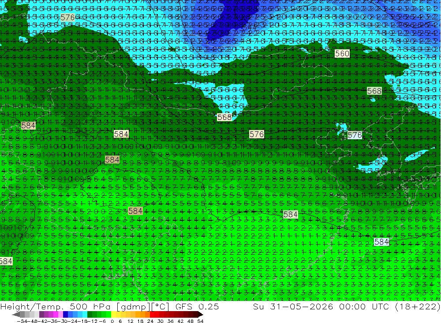Pick the cyan legend swatch before -18
This screenshot has width=441, height=323.
(x=85, y=314)
